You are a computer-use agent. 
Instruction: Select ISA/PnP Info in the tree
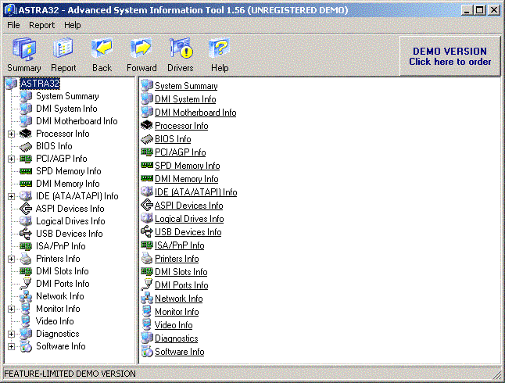click(60, 246)
